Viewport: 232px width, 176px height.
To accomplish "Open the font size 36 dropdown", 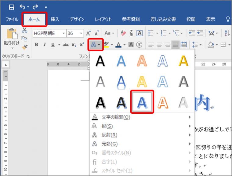I will tap(81, 33).
